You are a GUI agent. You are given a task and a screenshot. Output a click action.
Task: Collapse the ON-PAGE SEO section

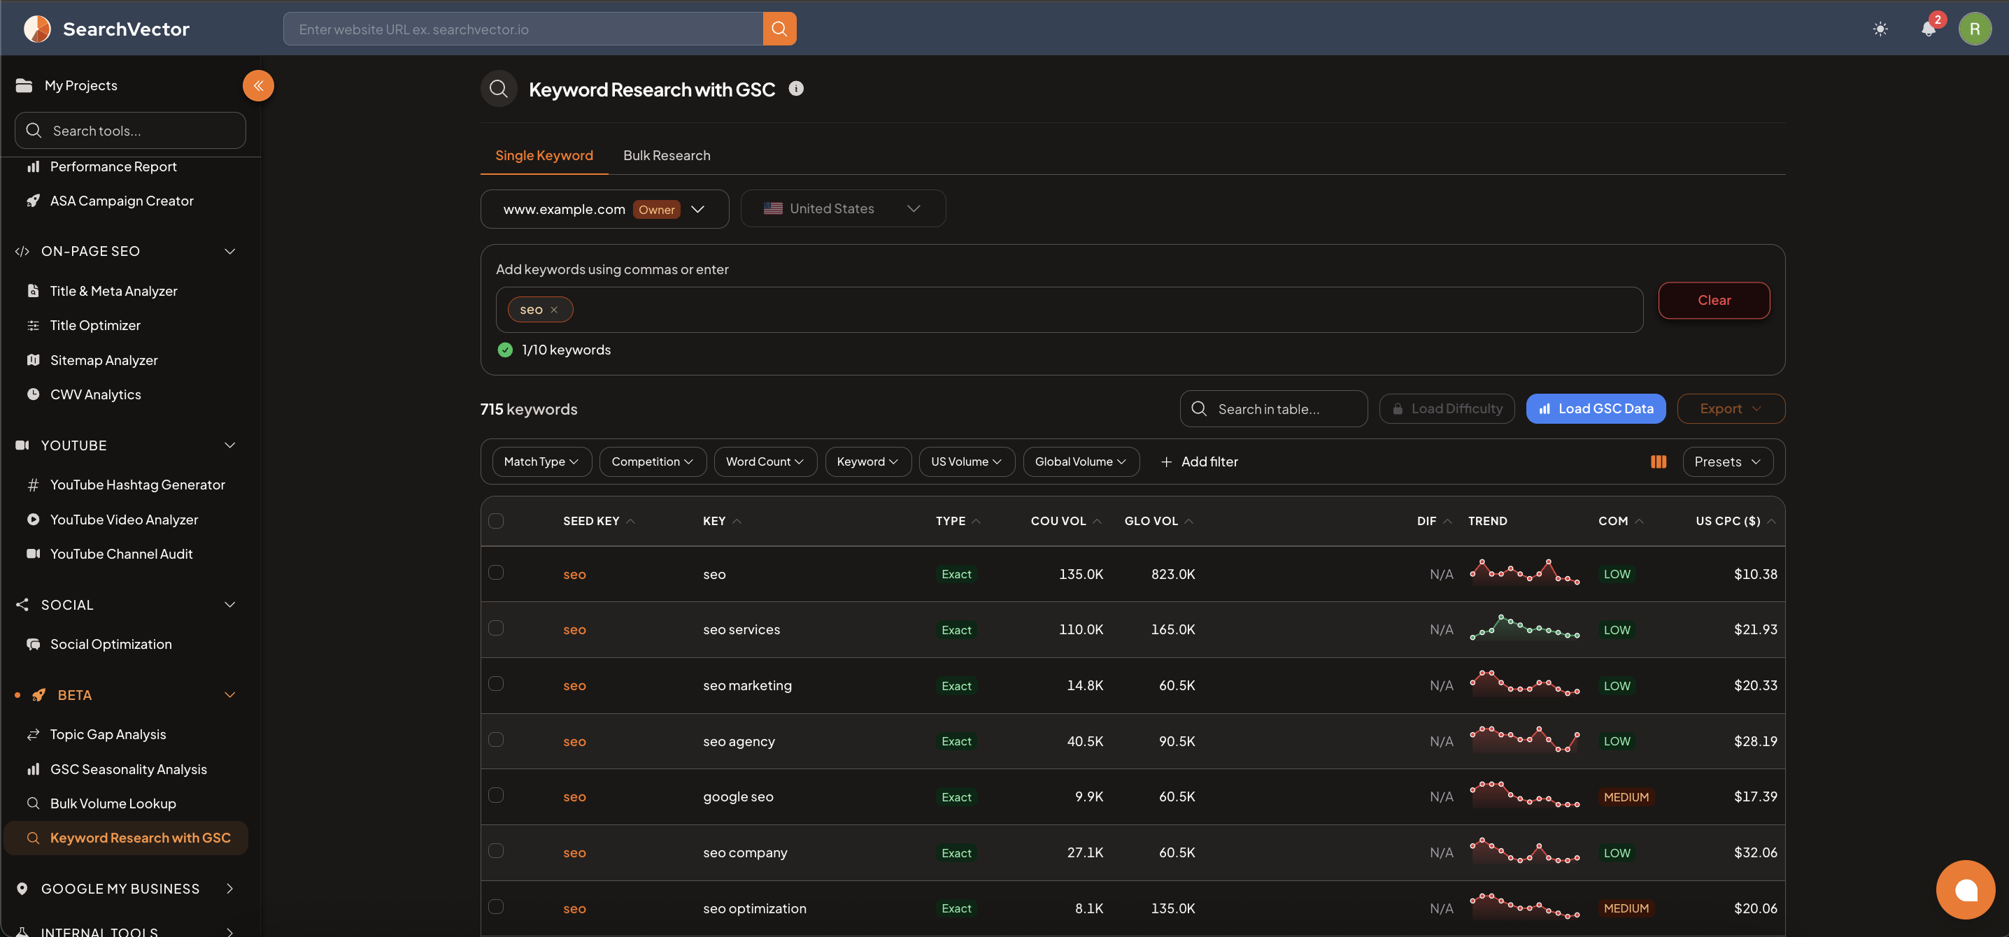pyautogui.click(x=229, y=252)
